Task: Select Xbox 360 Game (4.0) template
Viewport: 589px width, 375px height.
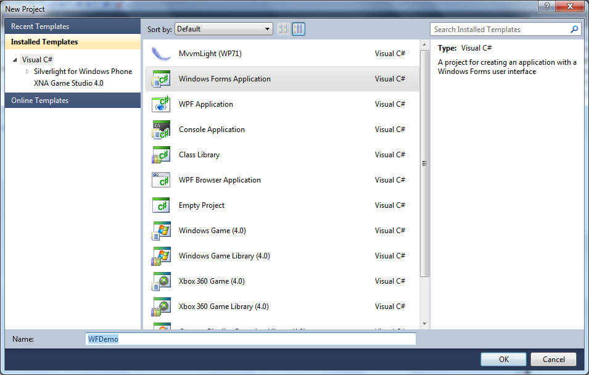Action: click(282, 281)
